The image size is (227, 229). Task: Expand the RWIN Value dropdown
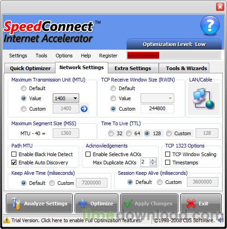157,98
